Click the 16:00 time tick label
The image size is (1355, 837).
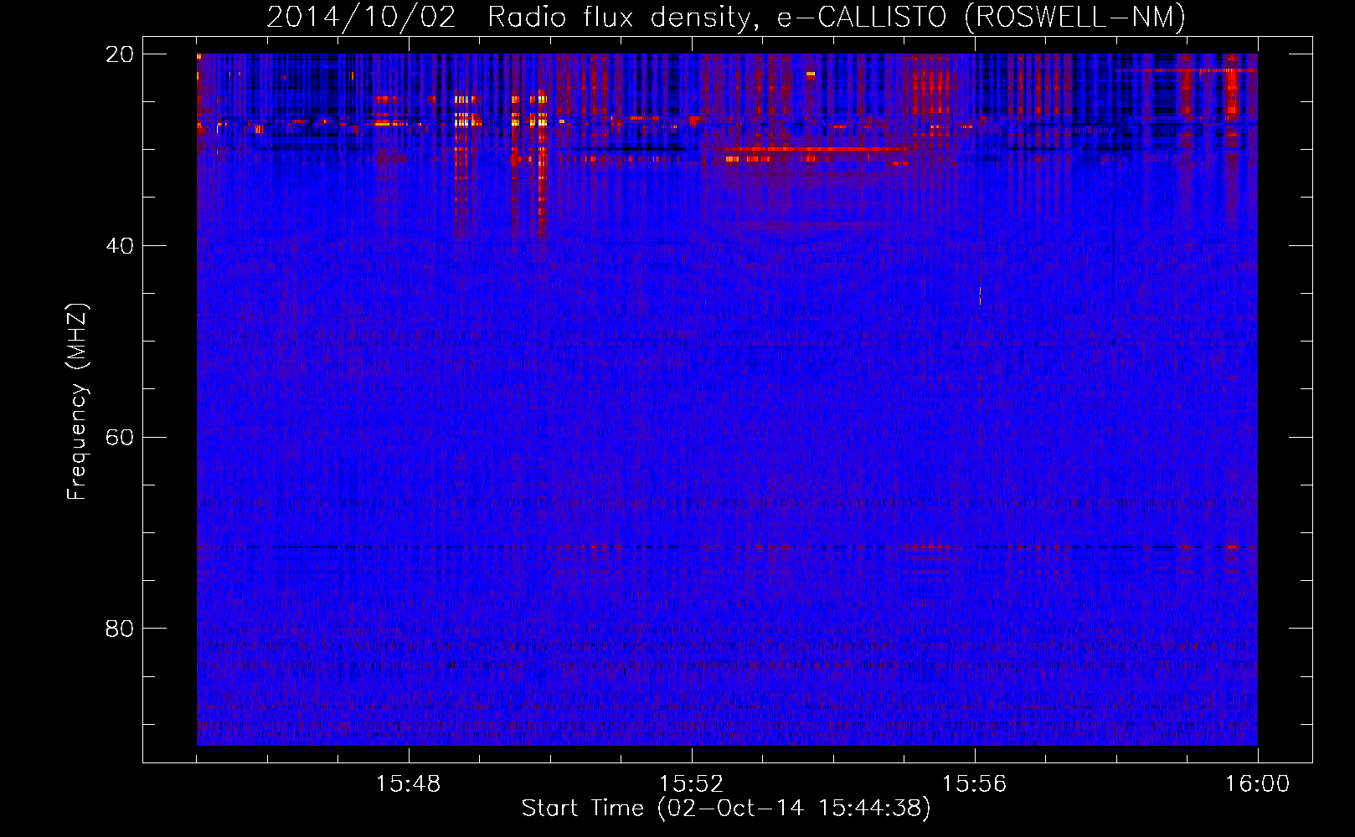coord(1258,784)
